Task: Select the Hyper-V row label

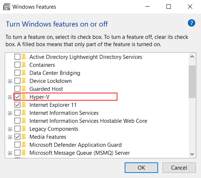Action: pyautogui.click(x=39, y=97)
